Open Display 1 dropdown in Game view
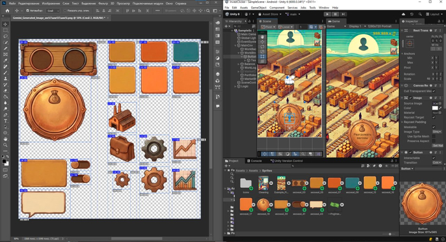The height and width of the screenshot is (242, 446). [357, 27]
